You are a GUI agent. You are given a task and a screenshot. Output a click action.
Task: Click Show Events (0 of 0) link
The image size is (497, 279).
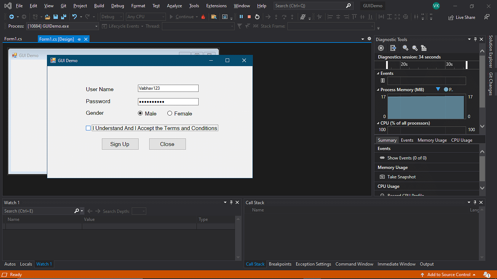(x=407, y=158)
